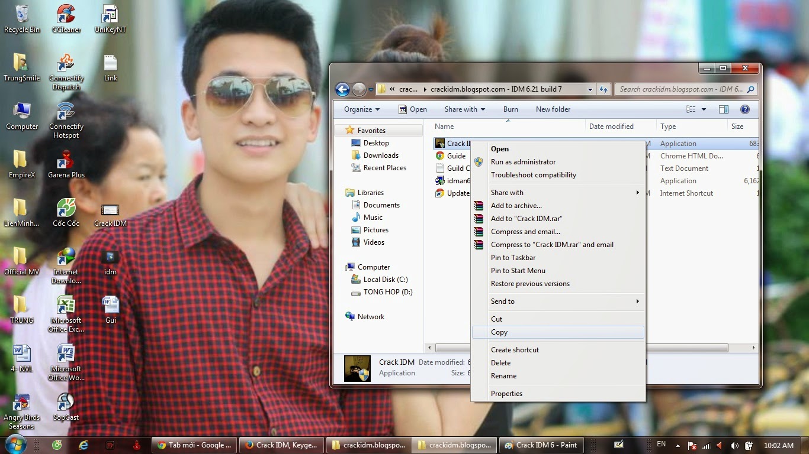Expand the Organize dropdown menu
Screen dimensions: 809x454
point(362,109)
